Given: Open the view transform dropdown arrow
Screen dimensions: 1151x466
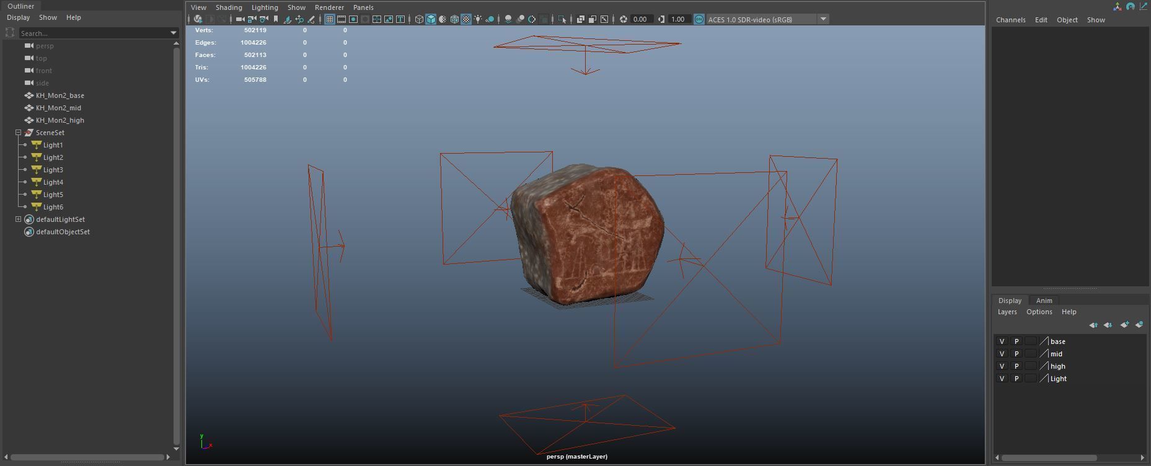Looking at the screenshot, I should pyautogui.click(x=823, y=19).
